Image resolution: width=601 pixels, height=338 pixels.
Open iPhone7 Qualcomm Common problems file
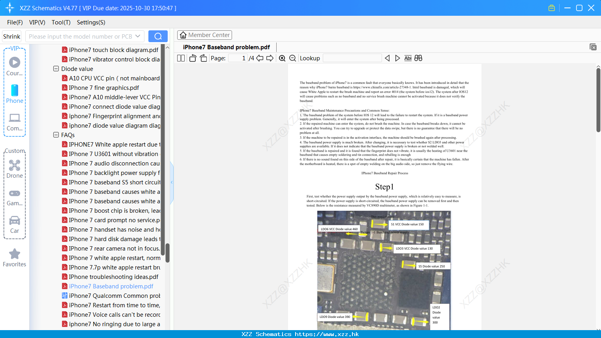point(111,296)
